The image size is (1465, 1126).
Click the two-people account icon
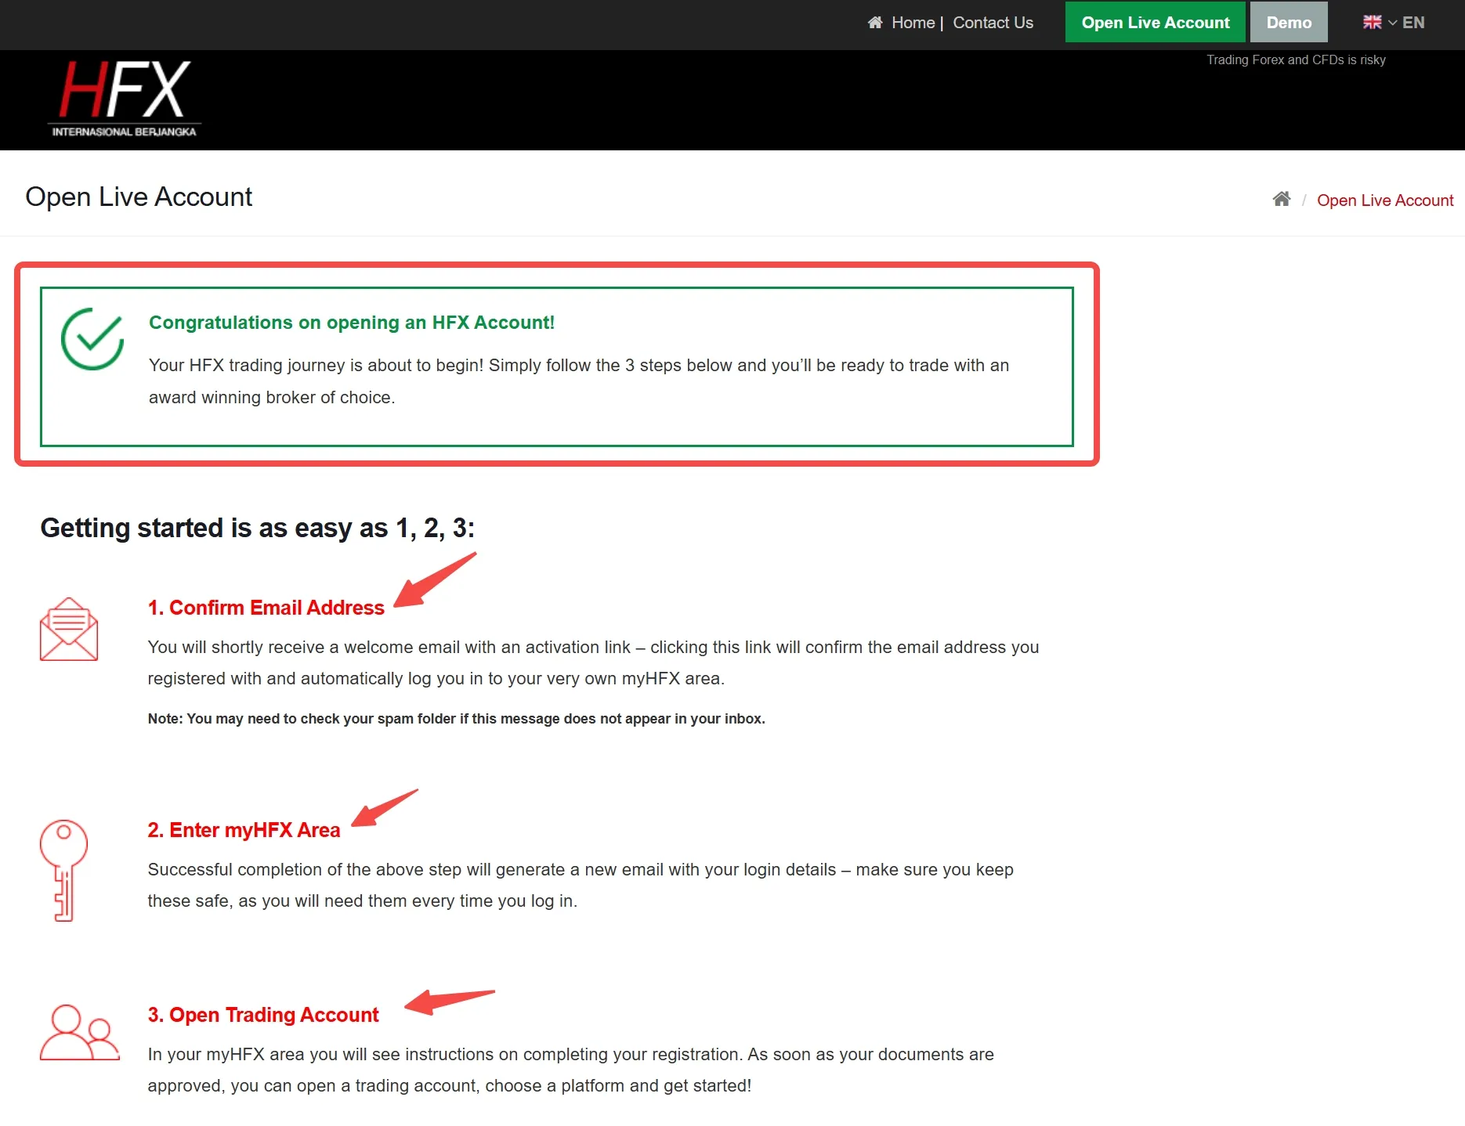click(x=79, y=1033)
